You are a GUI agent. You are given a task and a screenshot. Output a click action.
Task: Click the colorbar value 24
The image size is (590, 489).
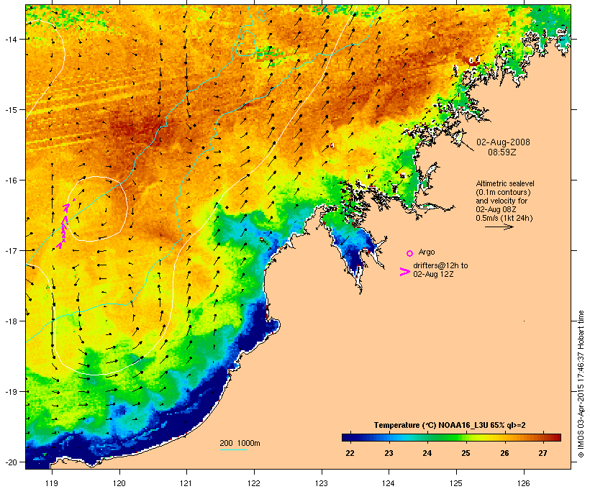pos(427,453)
